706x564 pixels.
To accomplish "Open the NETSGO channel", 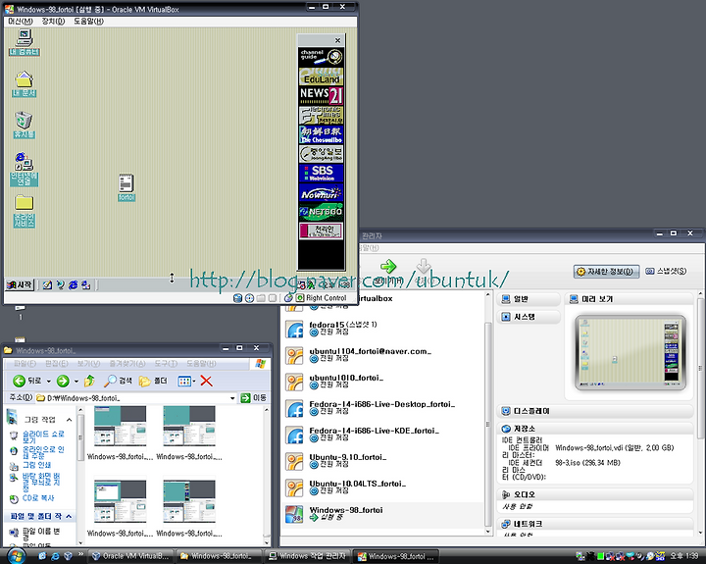I will (322, 212).
